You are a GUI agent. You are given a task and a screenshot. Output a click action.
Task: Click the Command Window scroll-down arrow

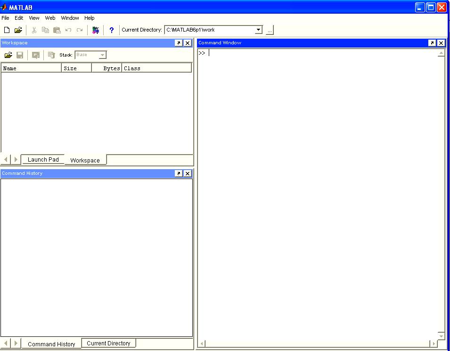441,335
